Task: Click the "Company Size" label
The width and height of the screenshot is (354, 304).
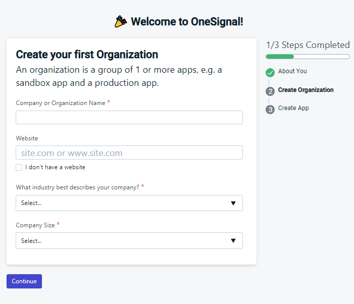Action: (35, 225)
